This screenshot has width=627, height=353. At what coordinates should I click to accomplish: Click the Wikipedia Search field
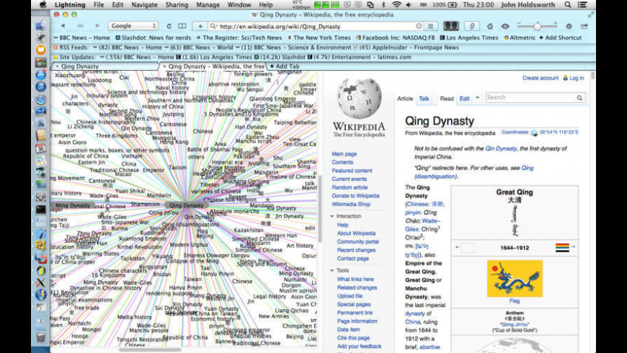pyautogui.click(x=530, y=97)
